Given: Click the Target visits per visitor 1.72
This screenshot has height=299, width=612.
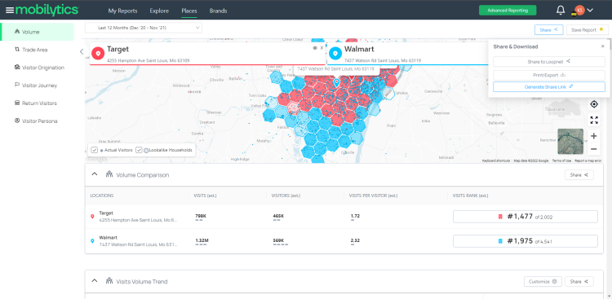Looking at the screenshot, I should (355, 216).
